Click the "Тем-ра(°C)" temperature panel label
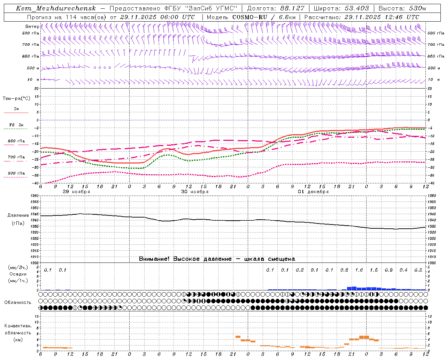The image size is (446, 357). coord(16,99)
